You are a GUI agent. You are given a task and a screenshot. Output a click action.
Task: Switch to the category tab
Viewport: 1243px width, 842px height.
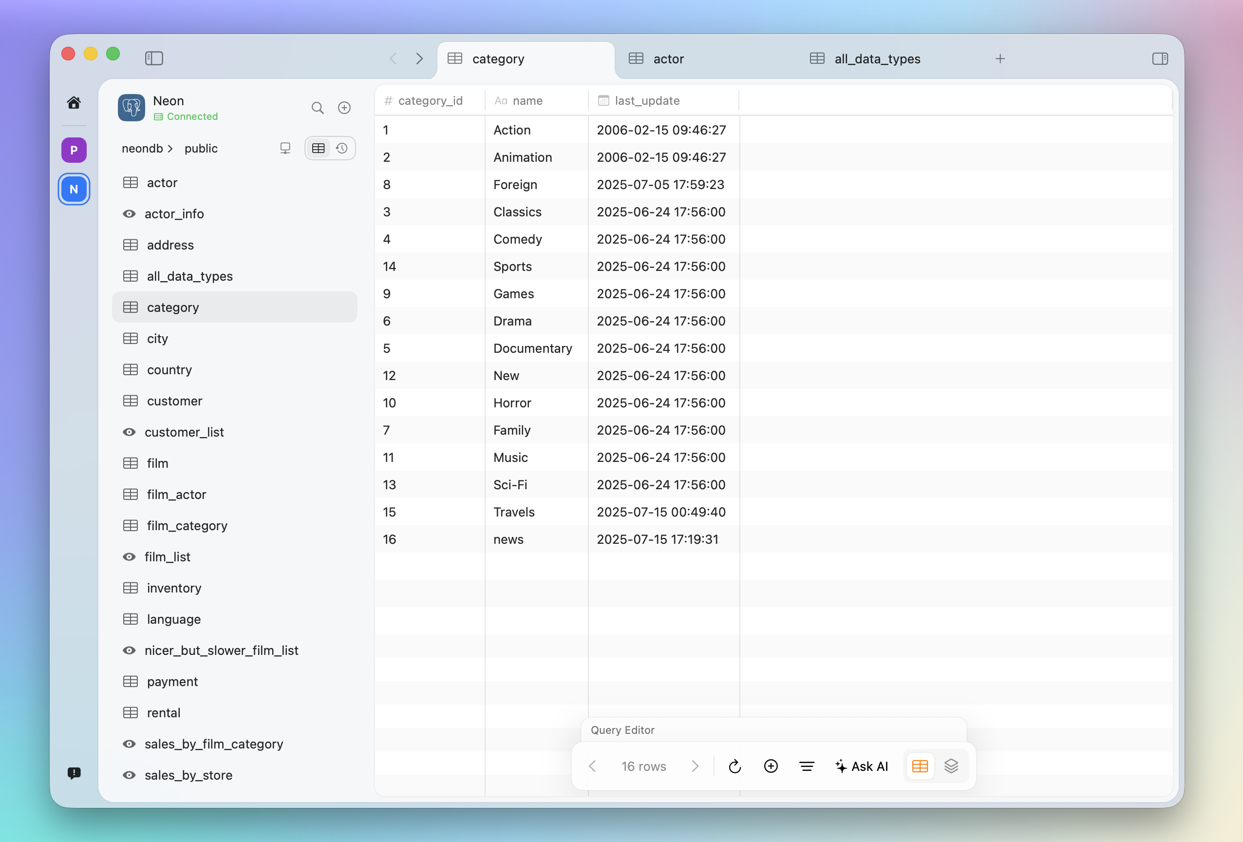(526, 59)
